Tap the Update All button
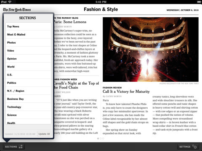 coord(44,134)
